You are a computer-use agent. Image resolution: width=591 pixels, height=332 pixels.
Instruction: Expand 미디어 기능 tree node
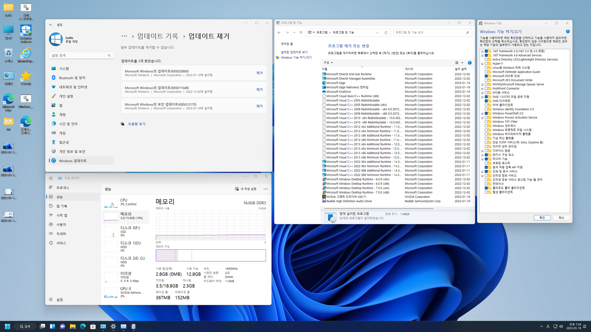(482, 159)
